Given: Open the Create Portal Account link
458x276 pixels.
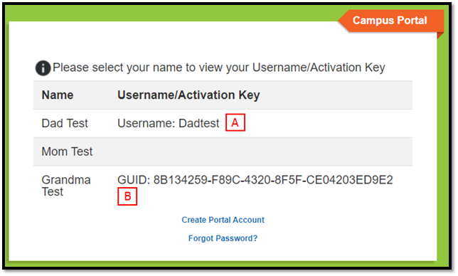Looking at the screenshot, I should tap(223, 220).
